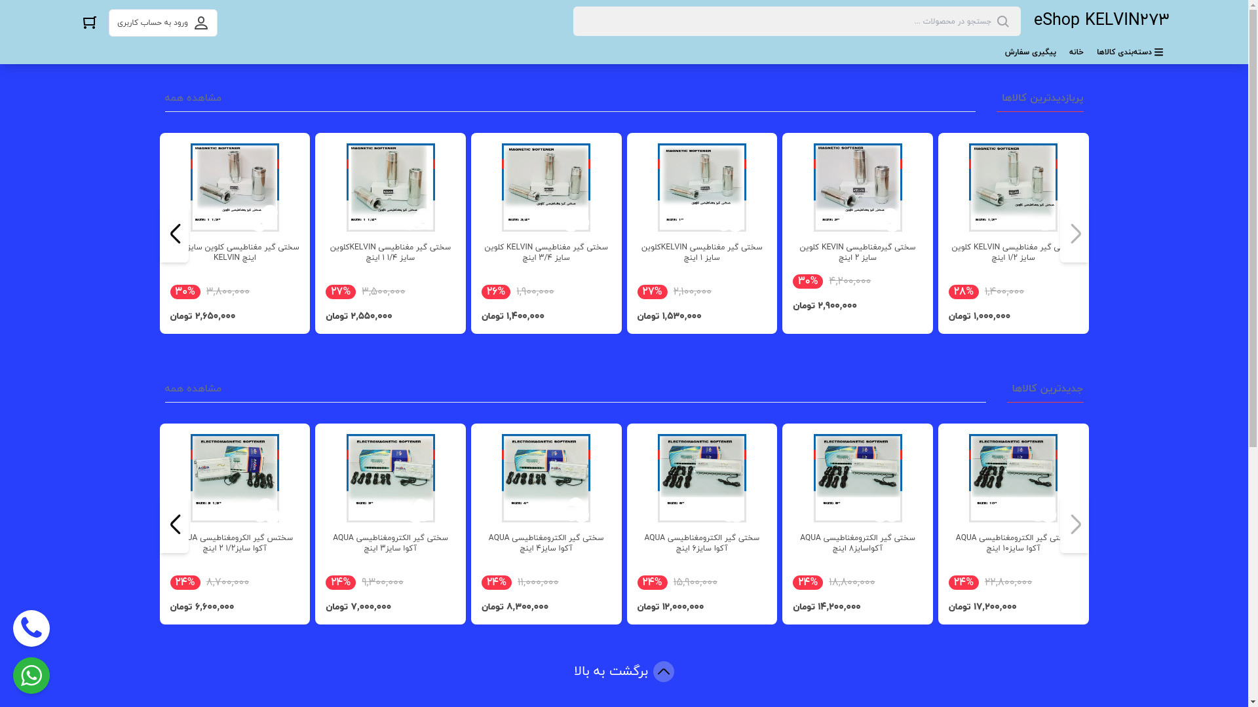Click 26% discount badge on 3/4 inch softener

coord(497,292)
